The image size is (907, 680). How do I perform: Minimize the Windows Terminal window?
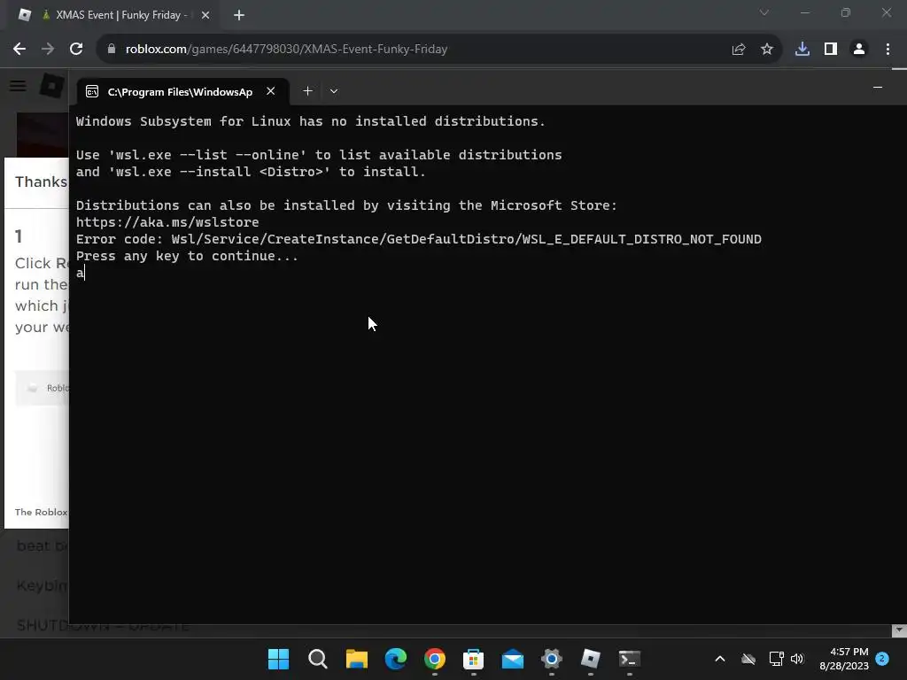pyautogui.click(x=878, y=88)
